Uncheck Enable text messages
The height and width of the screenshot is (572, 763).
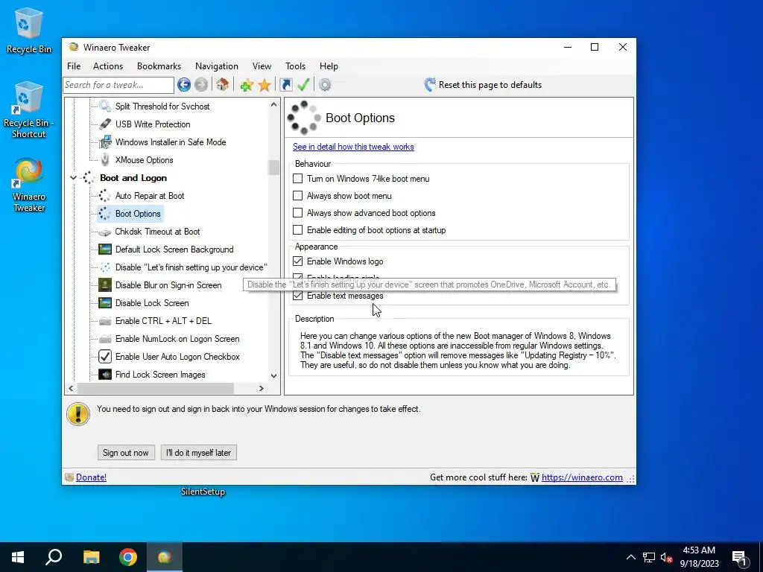298,296
